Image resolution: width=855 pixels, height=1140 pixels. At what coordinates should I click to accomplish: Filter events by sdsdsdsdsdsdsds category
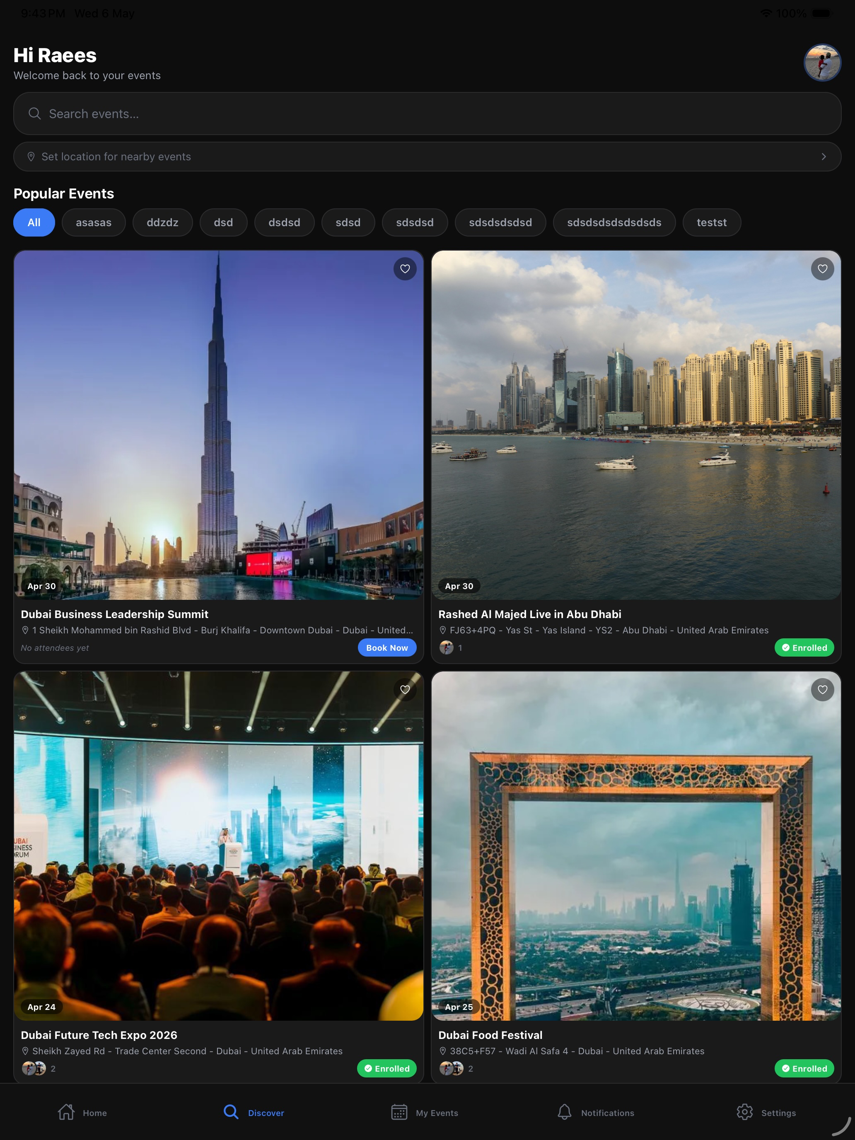[x=614, y=222]
